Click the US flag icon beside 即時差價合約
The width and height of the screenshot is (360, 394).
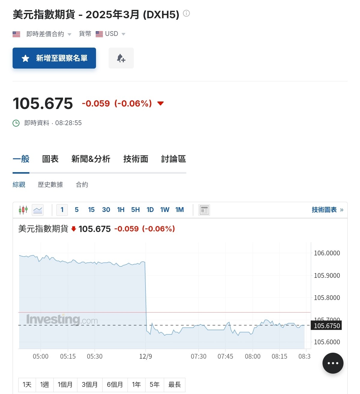[16, 34]
